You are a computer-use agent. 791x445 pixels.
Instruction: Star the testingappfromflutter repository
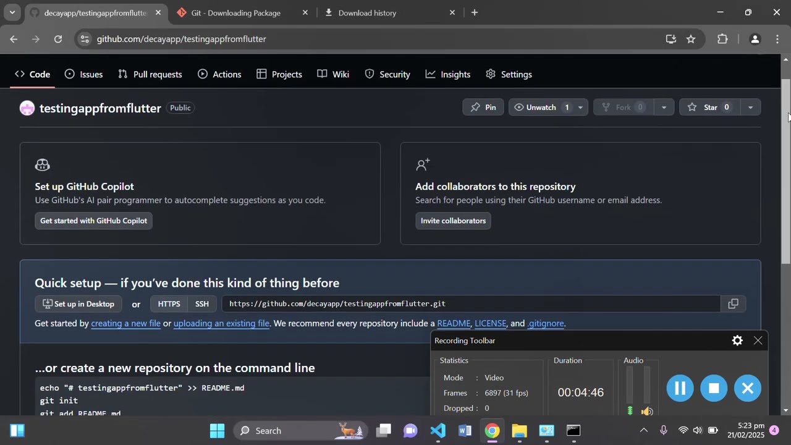[710, 108]
